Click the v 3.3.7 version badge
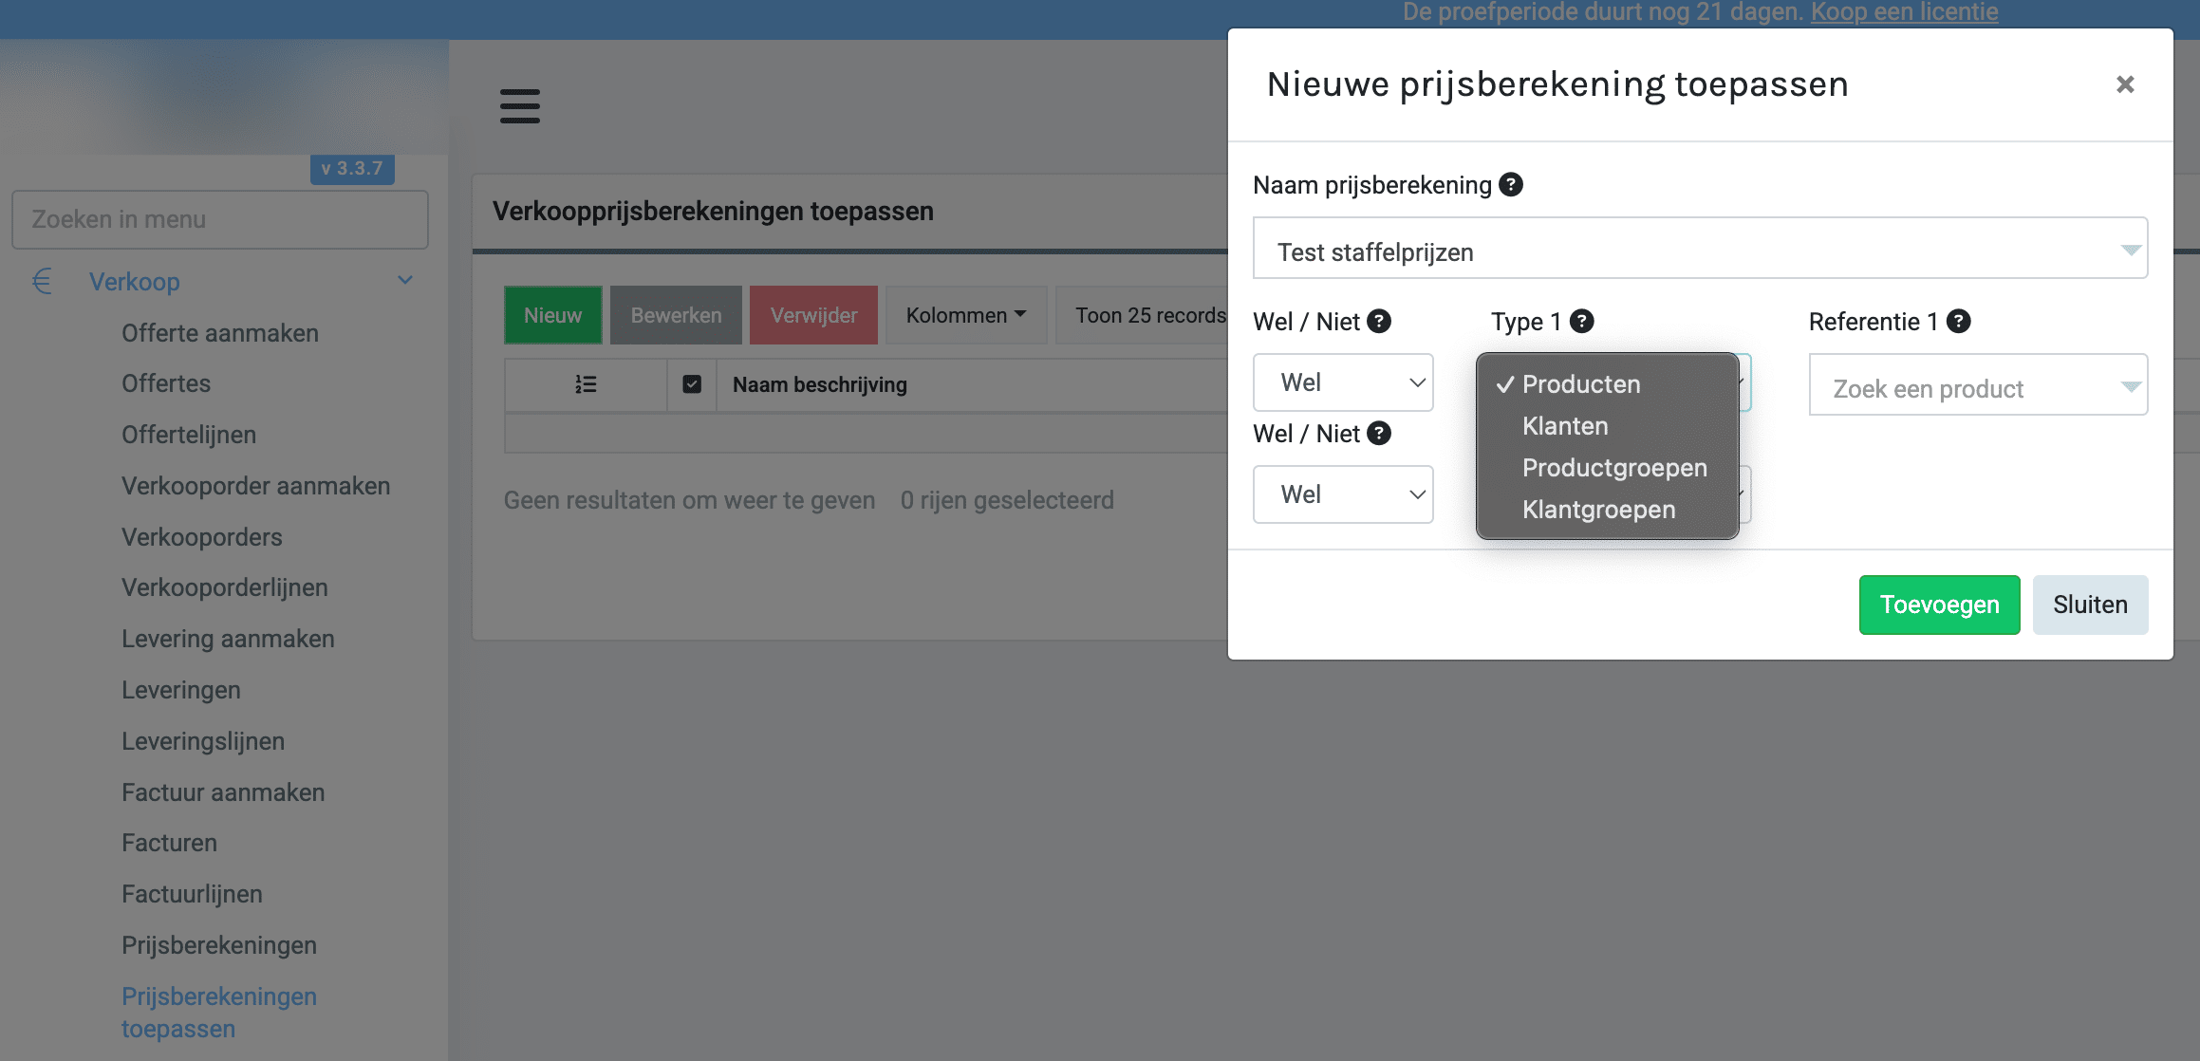Image resolution: width=2200 pixels, height=1061 pixels. 352,169
